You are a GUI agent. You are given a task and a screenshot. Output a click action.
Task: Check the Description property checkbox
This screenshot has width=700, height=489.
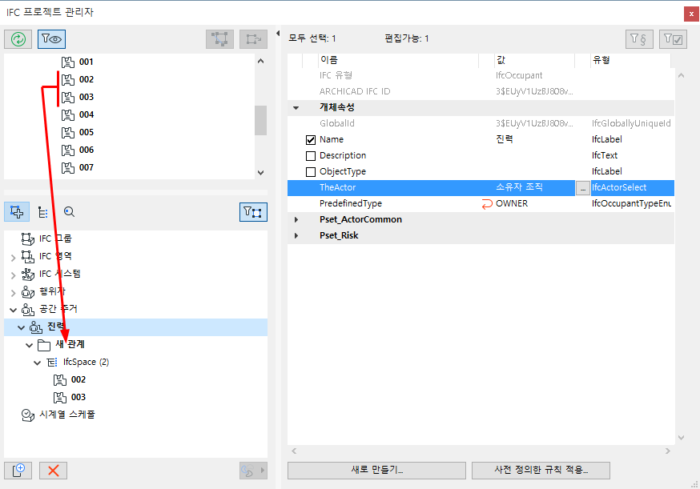pos(311,156)
